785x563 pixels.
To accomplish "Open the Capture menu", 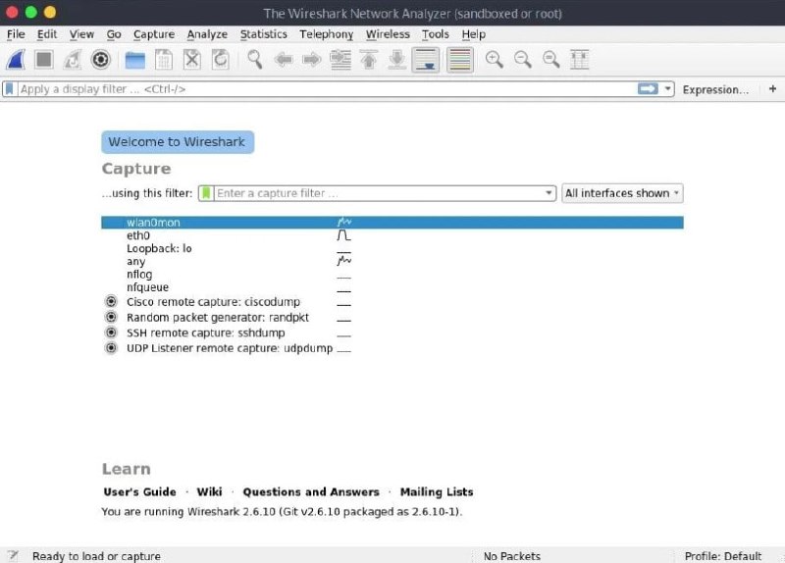I will pos(154,34).
